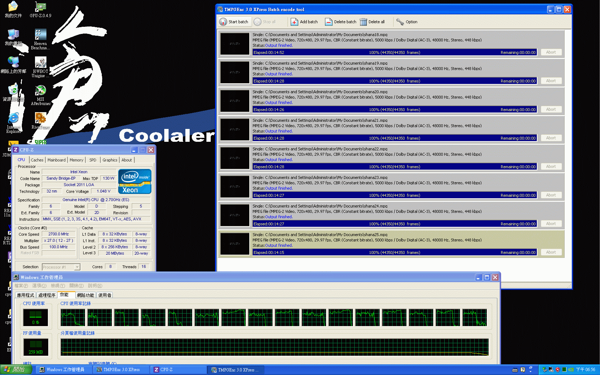Switch to the About tab in CPU-Z

pos(127,160)
